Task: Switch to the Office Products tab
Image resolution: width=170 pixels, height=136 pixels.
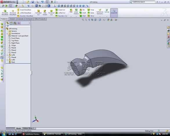Action: click(x=40, y=19)
